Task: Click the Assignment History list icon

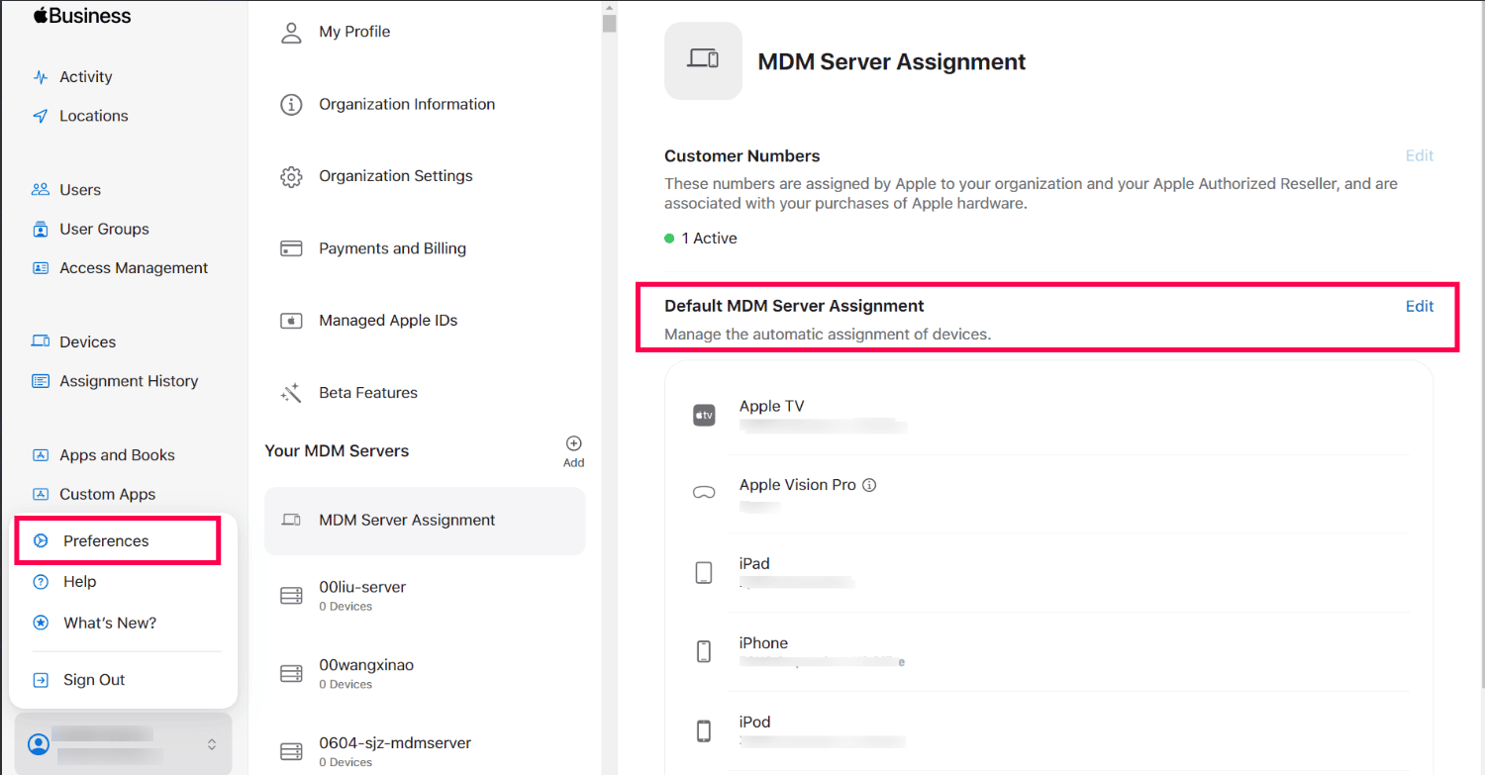Action: pyautogui.click(x=41, y=381)
